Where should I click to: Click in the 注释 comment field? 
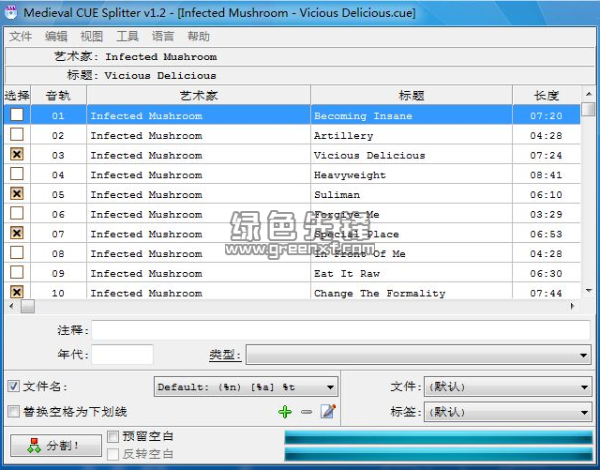[x=340, y=330]
